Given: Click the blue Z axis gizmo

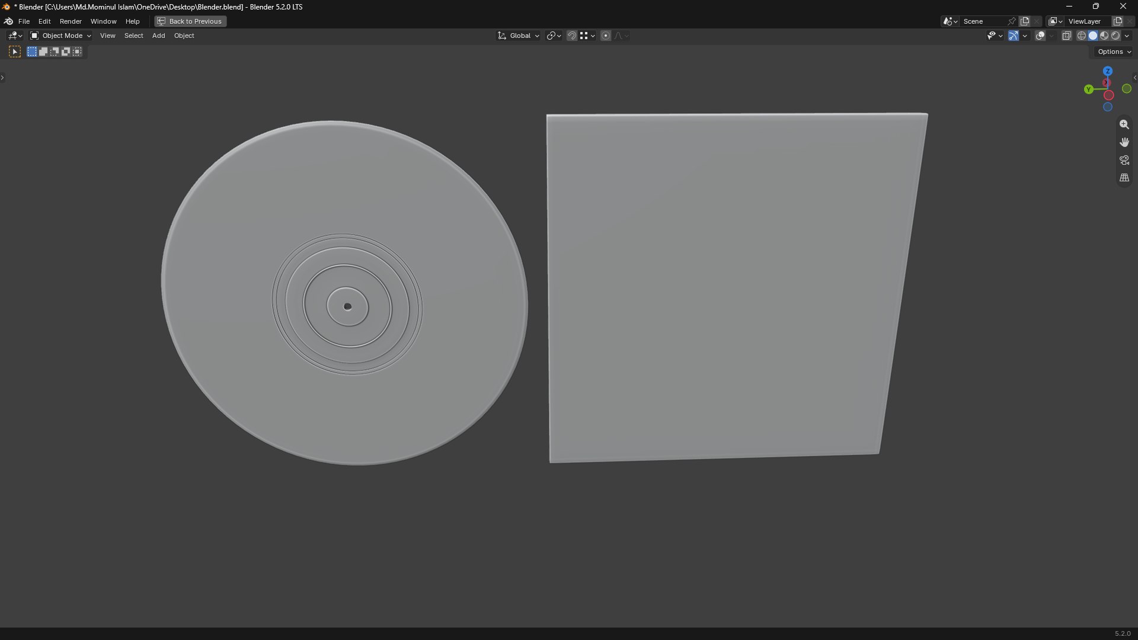Looking at the screenshot, I should point(1107,71).
